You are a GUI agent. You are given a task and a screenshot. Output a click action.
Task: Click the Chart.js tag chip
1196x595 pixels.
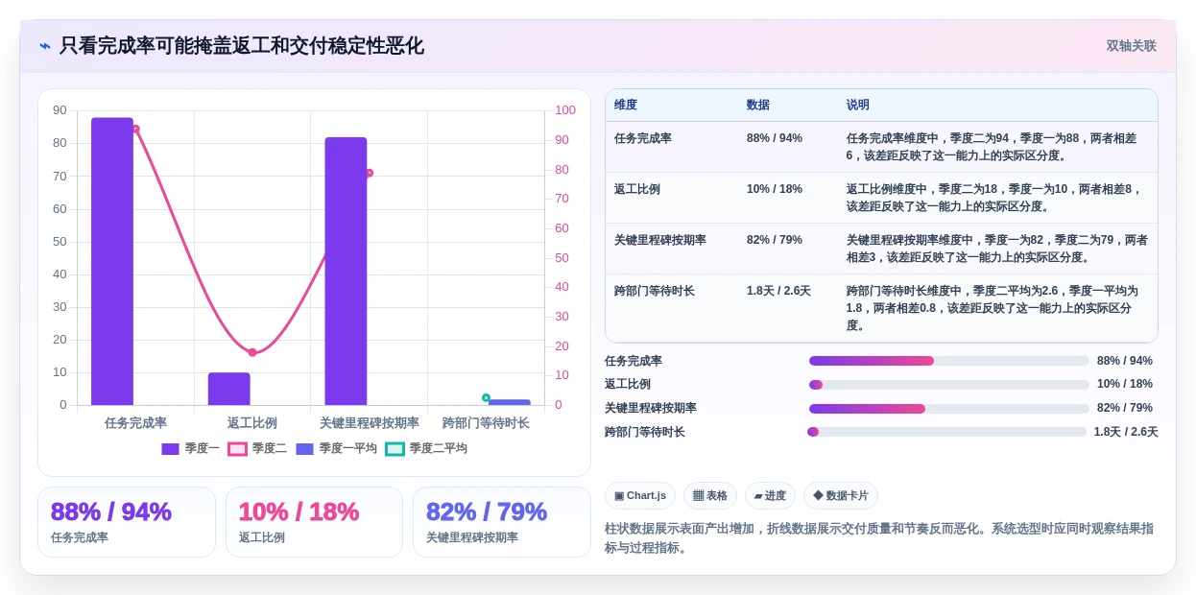[640, 495]
